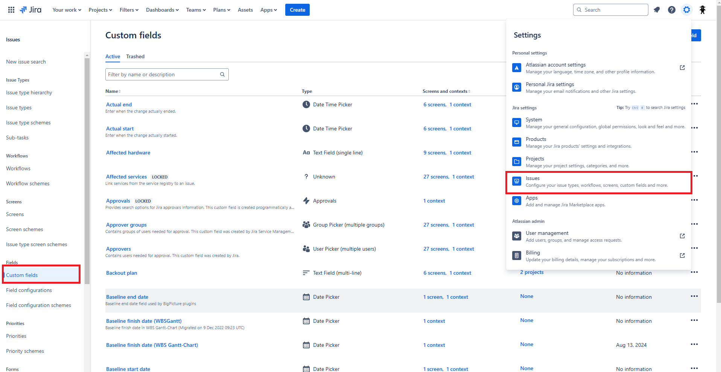The height and width of the screenshot is (372, 721).
Task: Open the help question mark icon
Action: 672,10
